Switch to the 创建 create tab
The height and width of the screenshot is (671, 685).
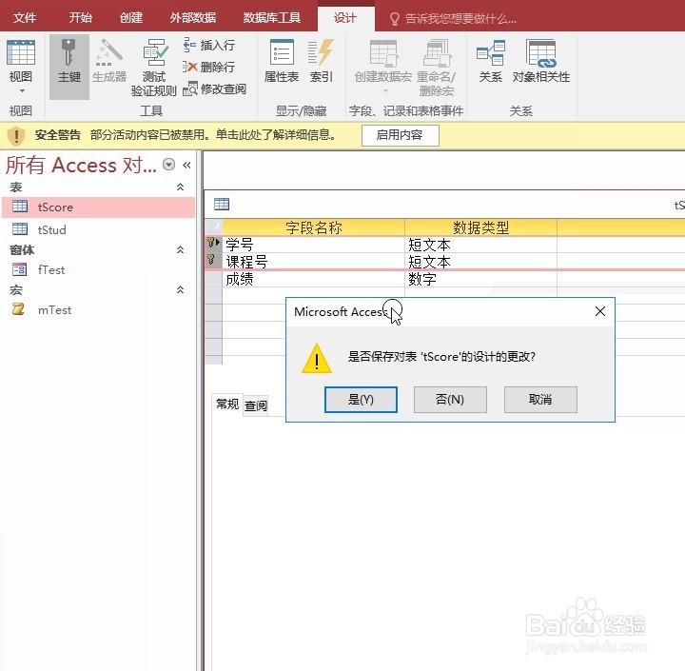[x=131, y=18]
